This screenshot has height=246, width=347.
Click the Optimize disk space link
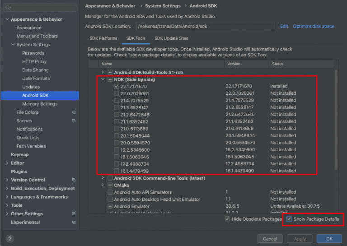(314, 26)
